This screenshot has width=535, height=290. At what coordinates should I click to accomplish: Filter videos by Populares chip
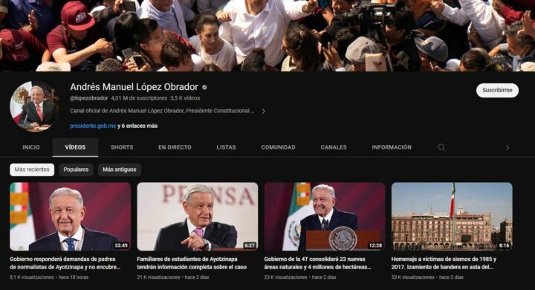pos(76,170)
